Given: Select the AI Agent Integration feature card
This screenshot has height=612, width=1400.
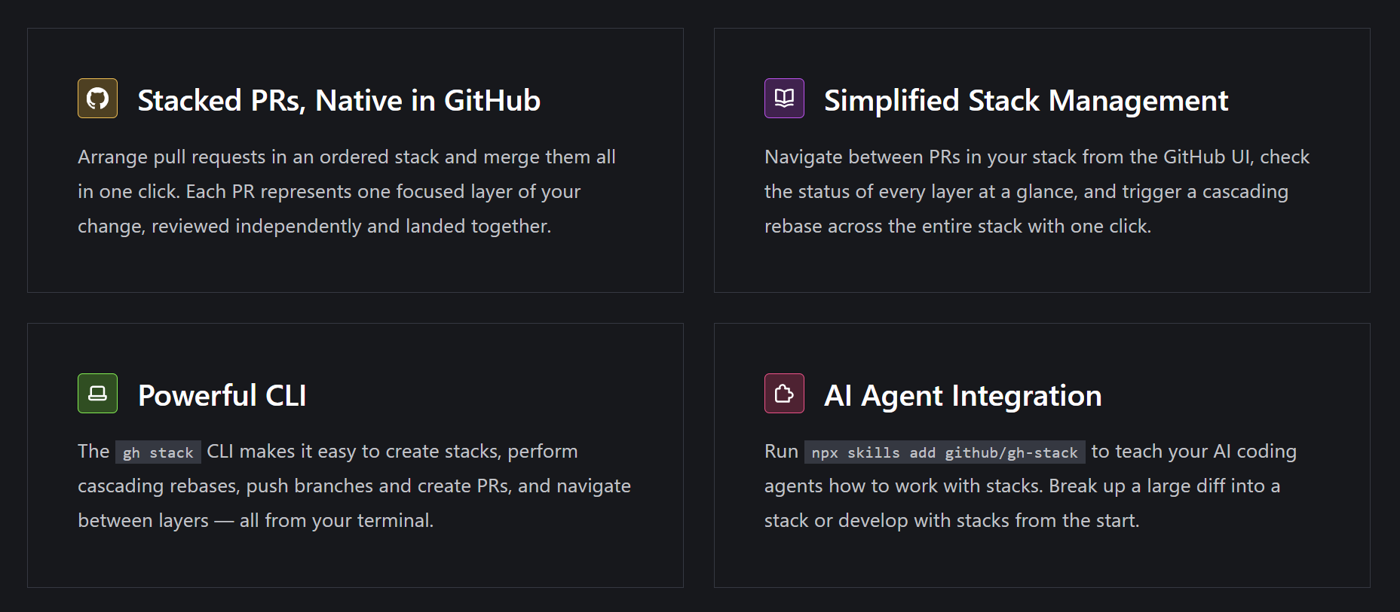Looking at the screenshot, I should pos(1041,561).
